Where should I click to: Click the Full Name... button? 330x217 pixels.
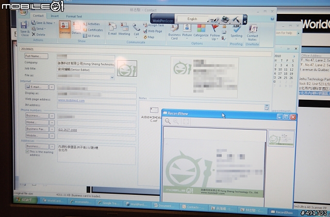(37, 56)
